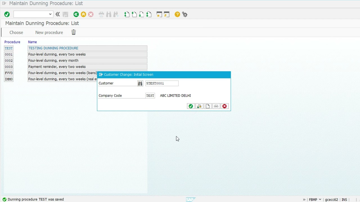Open the Help question mark icon
The image size is (360, 202).
[177, 14]
